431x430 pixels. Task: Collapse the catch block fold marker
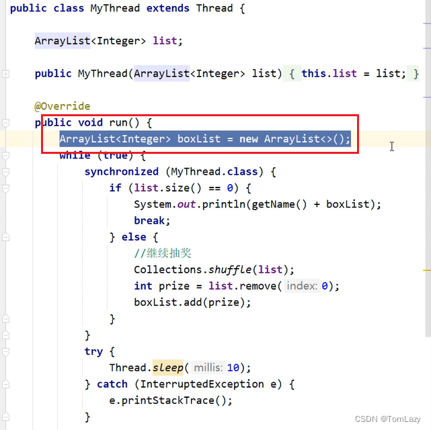tap(5, 384)
